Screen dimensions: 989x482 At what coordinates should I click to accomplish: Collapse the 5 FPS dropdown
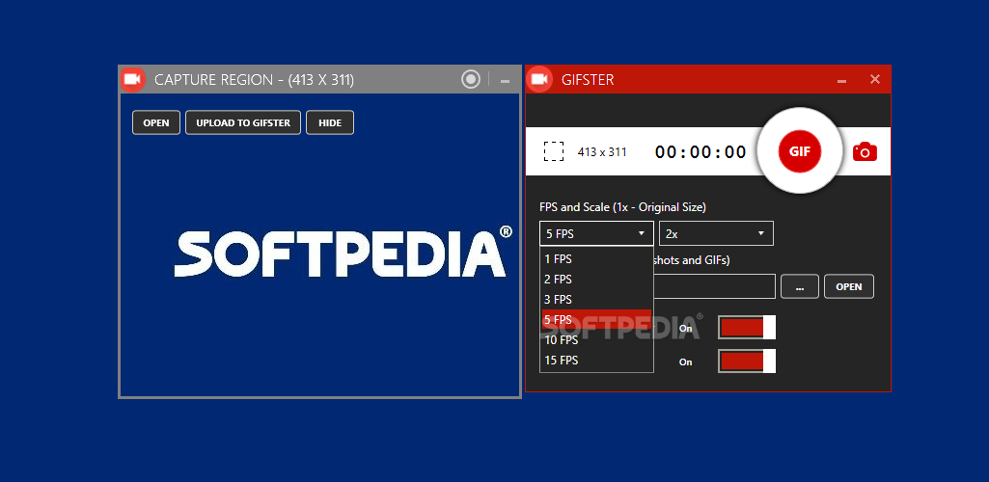[596, 233]
